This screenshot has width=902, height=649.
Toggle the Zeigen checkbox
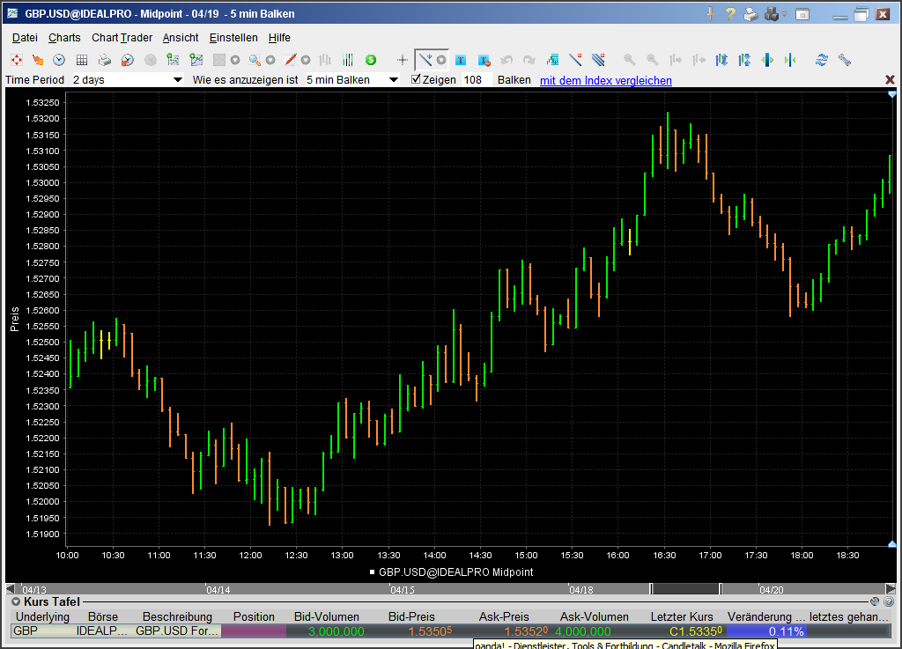point(417,79)
